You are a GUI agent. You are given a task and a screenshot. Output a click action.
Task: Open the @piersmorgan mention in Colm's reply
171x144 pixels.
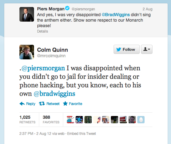[43, 68]
